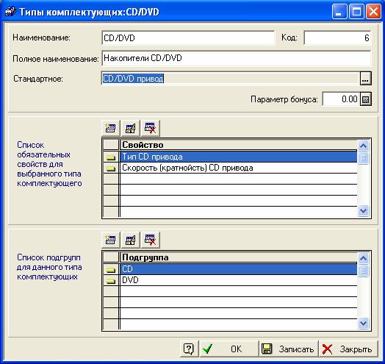The image size is (385, 364).
Task: Click scrollbar thumb in Подгруппа table
Action: (364, 271)
